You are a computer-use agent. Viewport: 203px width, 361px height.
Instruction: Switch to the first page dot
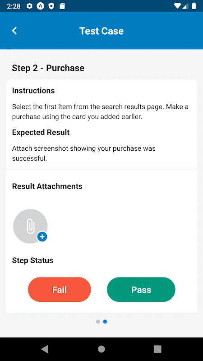point(98,322)
